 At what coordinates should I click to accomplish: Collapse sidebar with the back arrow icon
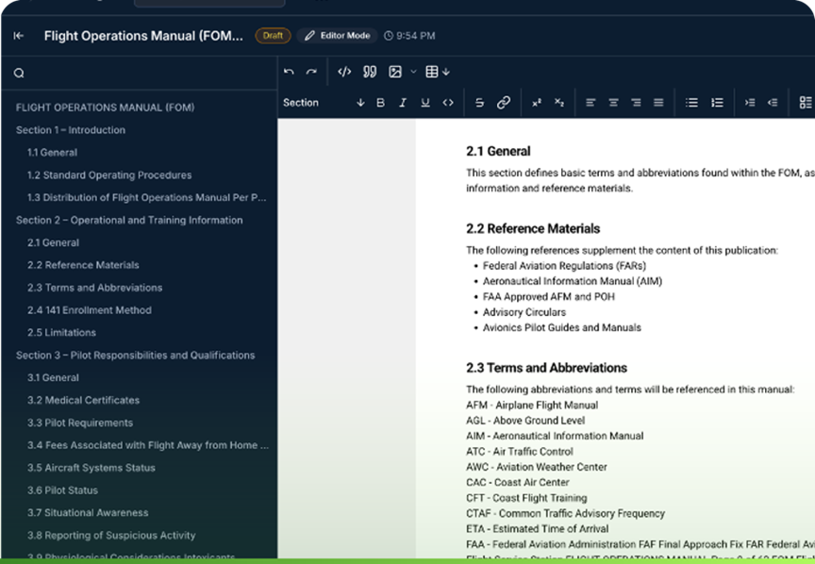[19, 36]
